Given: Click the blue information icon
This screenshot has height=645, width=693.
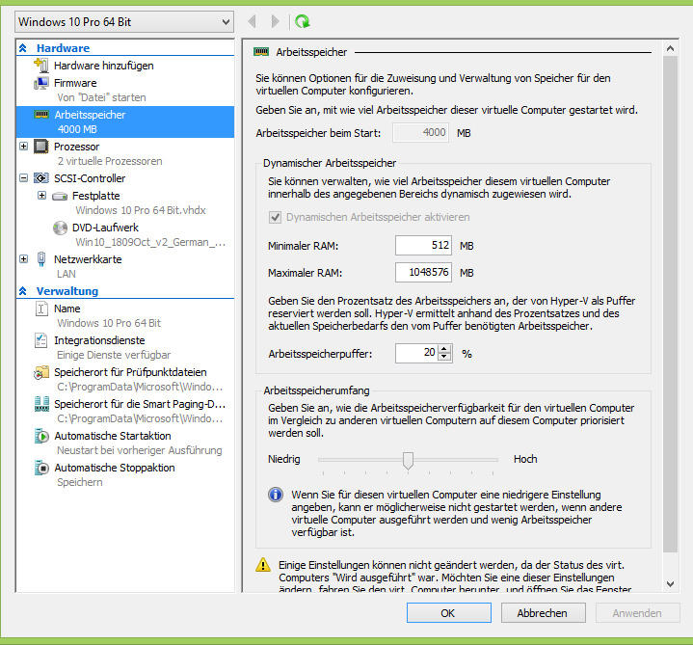Looking at the screenshot, I should click(276, 495).
